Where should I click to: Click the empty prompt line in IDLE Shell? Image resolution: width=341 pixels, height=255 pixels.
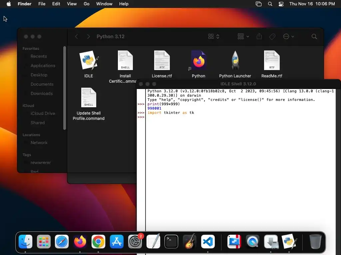pos(240,117)
